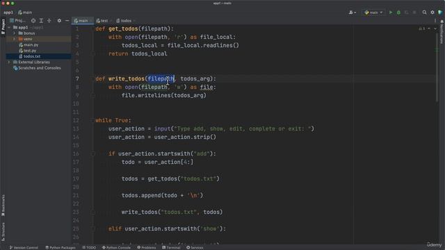The height and width of the screenshot is (250, 445).
Task: Expand the venv folder
Action: click(14, 39)
